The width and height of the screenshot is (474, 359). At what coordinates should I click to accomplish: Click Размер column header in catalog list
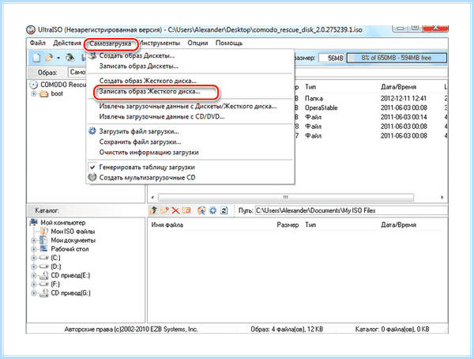coord(288,225)
